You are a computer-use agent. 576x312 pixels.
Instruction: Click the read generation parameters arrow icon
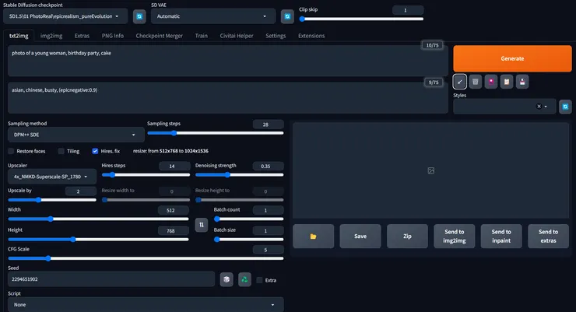(459, 82)
